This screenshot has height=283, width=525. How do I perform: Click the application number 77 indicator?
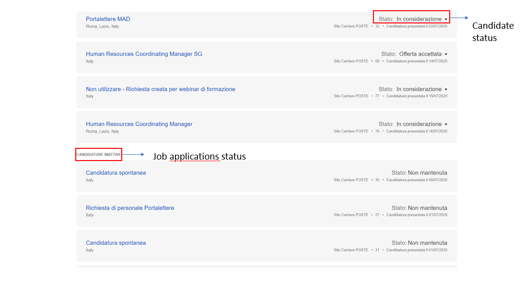click(x=377, y=96)
